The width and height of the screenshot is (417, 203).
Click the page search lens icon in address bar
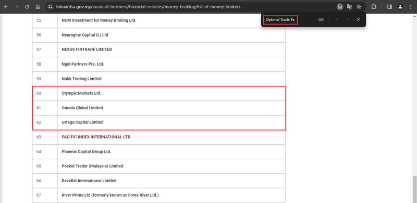point(340,7)
